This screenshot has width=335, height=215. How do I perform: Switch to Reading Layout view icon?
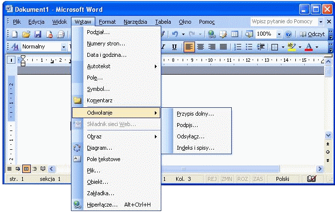(43, 169)
